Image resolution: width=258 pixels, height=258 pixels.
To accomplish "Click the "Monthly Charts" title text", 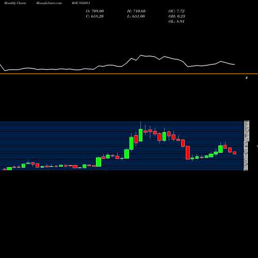I will tap(15, 3).
